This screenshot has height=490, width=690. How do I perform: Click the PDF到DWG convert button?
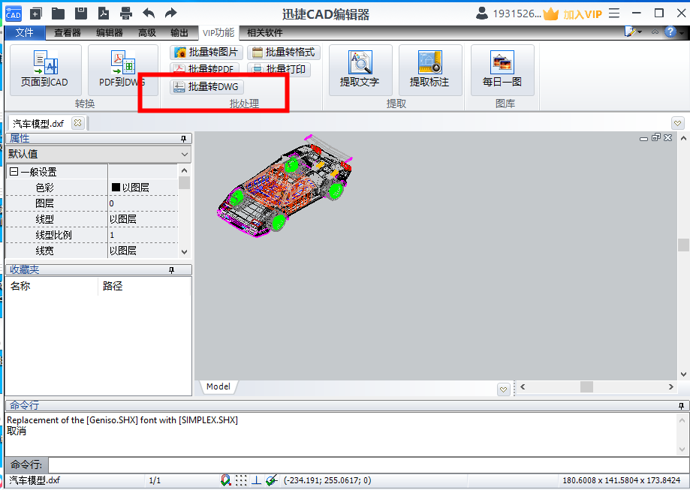(x=123, y=70)
